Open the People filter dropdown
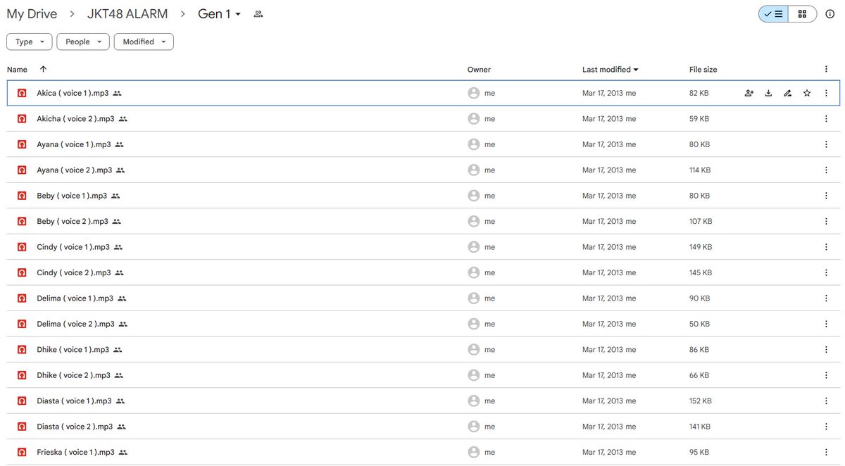The width and height of the screenshot is (845, 466). (x=83, y=42)
